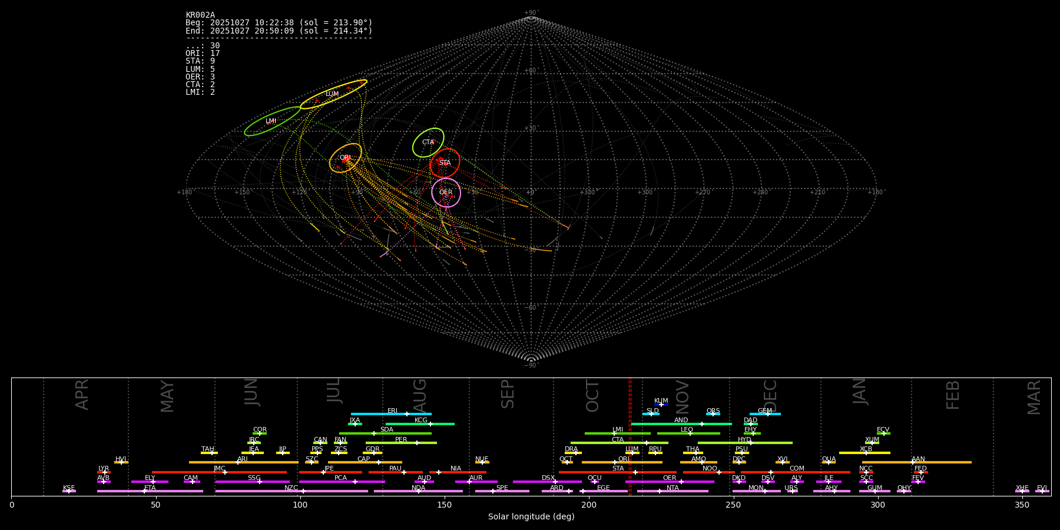Screen dimensions: 1060x530
Task: Click the 'STA: 9' count entry
Action: pyautogui.click(x=200, y=61)
